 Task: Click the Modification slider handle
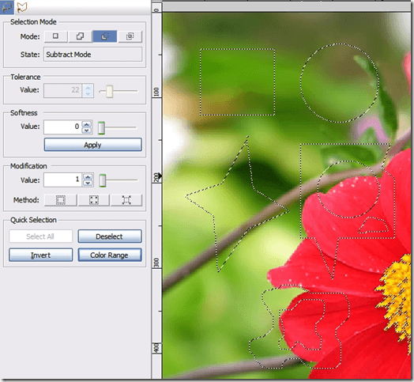(x=103, y=180)
